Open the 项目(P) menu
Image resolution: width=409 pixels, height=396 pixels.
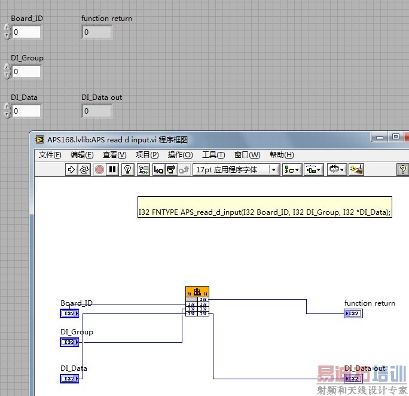147,155
